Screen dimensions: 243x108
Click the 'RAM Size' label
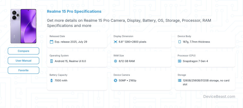pos(119,56)
